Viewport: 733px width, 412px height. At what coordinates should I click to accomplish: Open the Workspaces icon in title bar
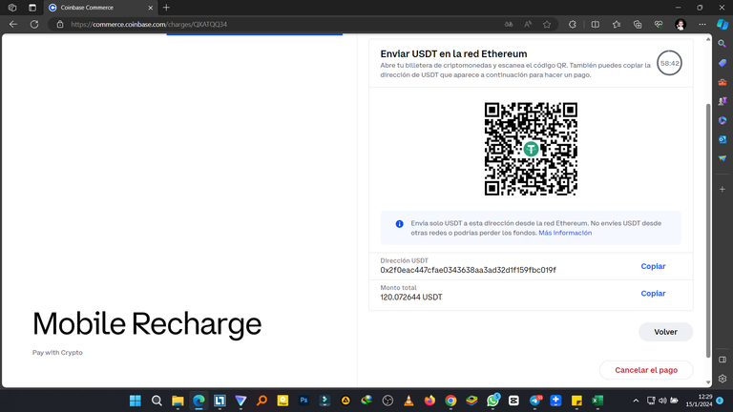(12, 8)
